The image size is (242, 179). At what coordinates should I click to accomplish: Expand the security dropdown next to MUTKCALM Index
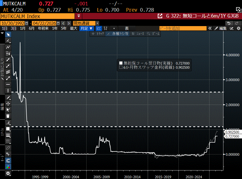[x=79, y=16]
